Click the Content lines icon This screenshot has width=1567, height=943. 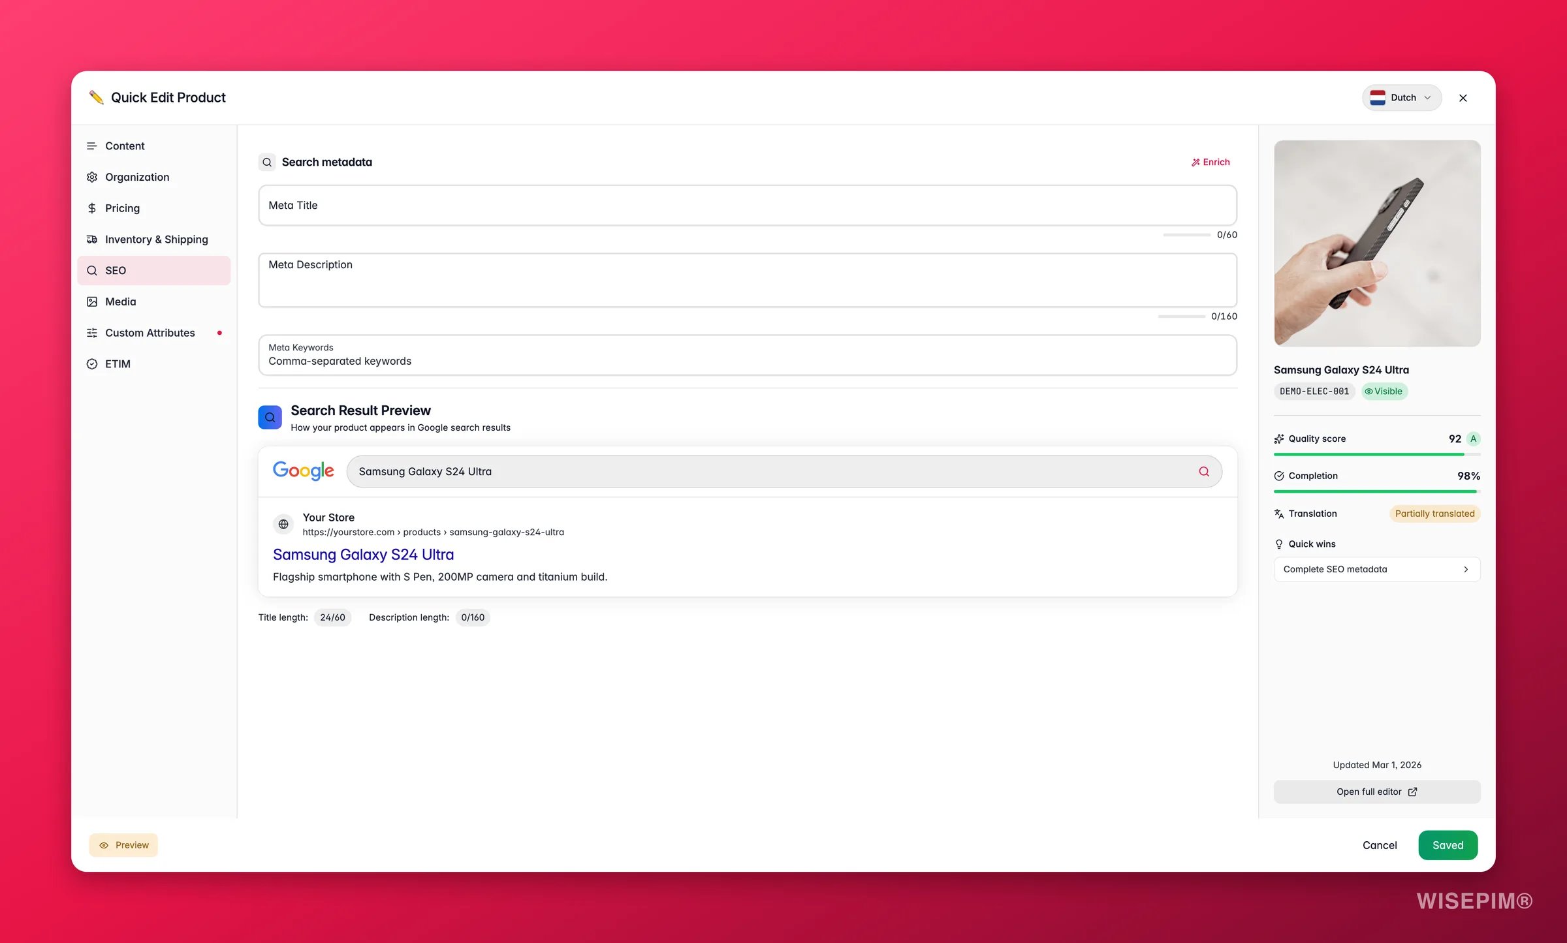pos(92,146)
